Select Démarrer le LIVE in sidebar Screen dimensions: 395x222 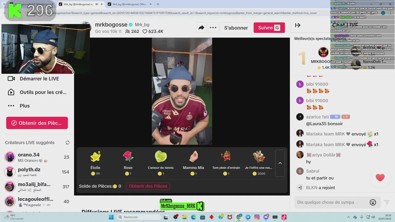37,79
